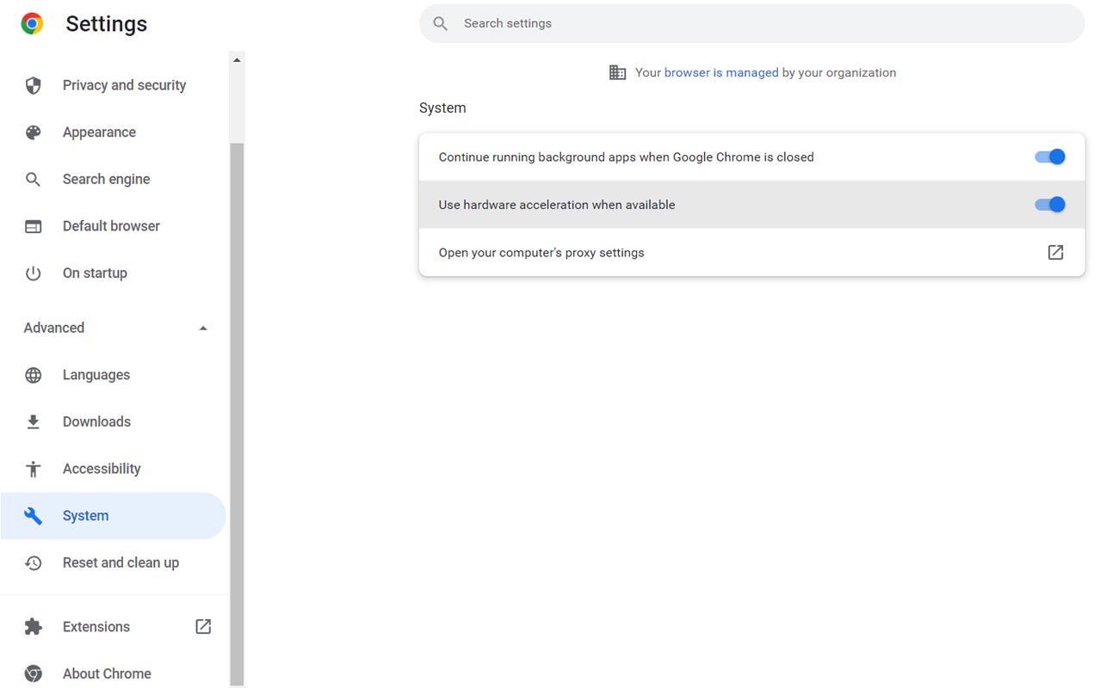Select Default browser in the sidebar

(x=113, y=226)
